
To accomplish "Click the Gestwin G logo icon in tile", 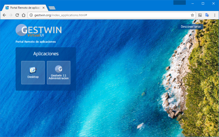I will point(58,69).
